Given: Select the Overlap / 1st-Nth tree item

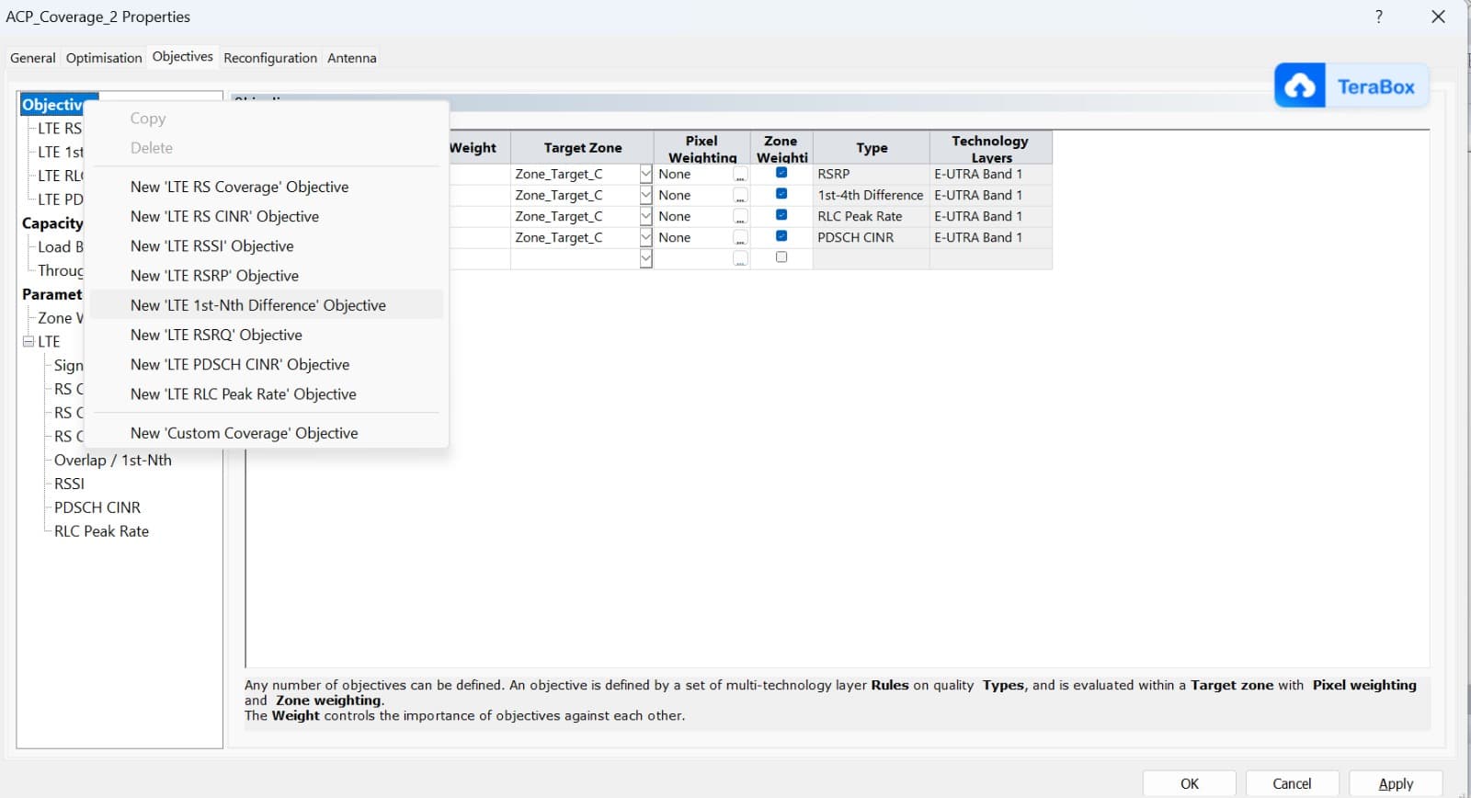Looking at the screenshot, I should (113, 461).
